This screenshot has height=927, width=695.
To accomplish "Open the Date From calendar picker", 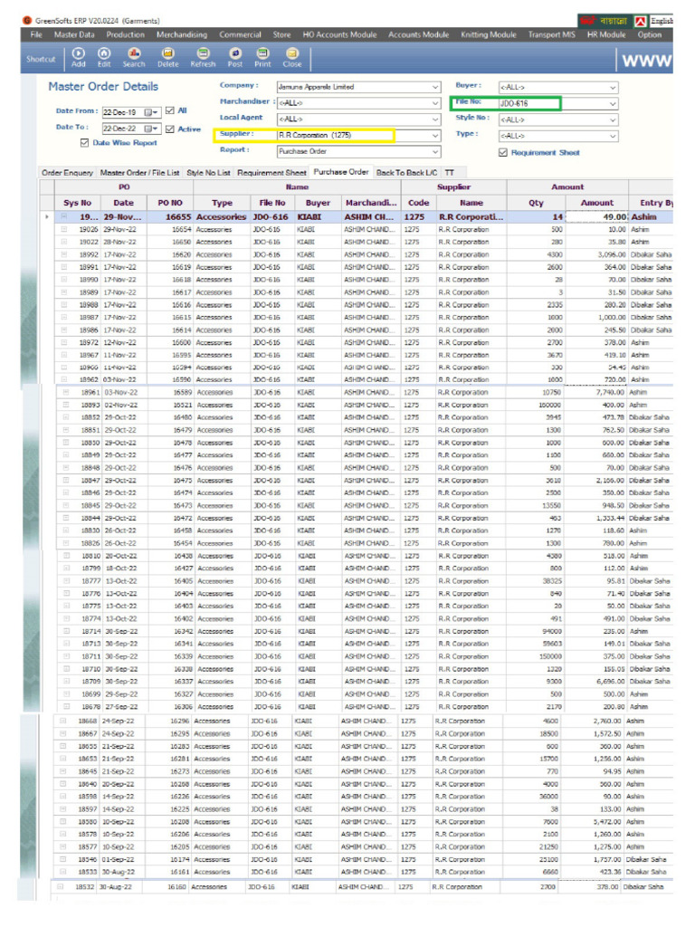I will 152,111.
